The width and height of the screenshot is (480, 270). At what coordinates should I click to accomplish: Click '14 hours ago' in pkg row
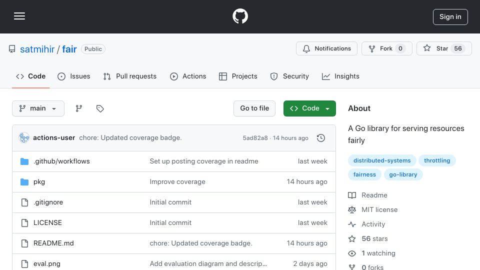pos(307,182)
